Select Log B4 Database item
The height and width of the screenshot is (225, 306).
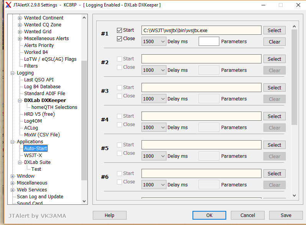42,87
